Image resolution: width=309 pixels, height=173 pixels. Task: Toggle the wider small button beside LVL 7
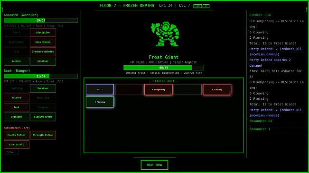click(x=197, y=6)
